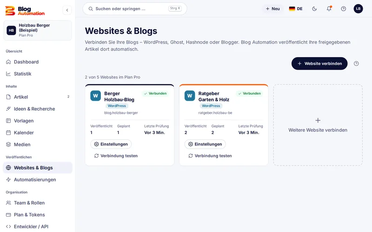
Task: Open Ideen & Recherche
Action: click(38, 109)
